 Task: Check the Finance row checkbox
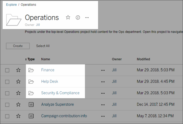point(7,70)
